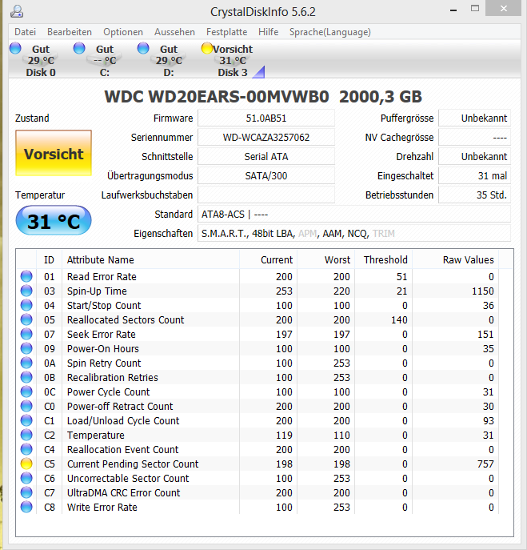
Task: Maximize the CrystalDiskInfo window
Action: tap(475, 9)
